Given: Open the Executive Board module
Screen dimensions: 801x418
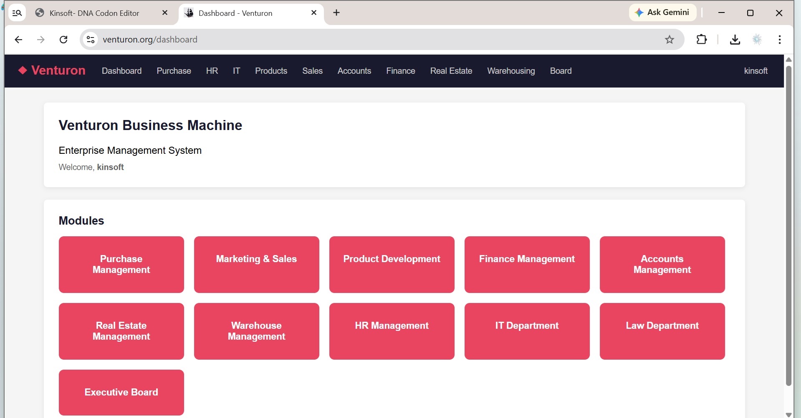Looking at the screenshot, I should click(121, 392).
